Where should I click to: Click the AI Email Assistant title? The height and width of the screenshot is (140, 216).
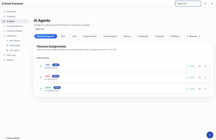pos(12,4)
